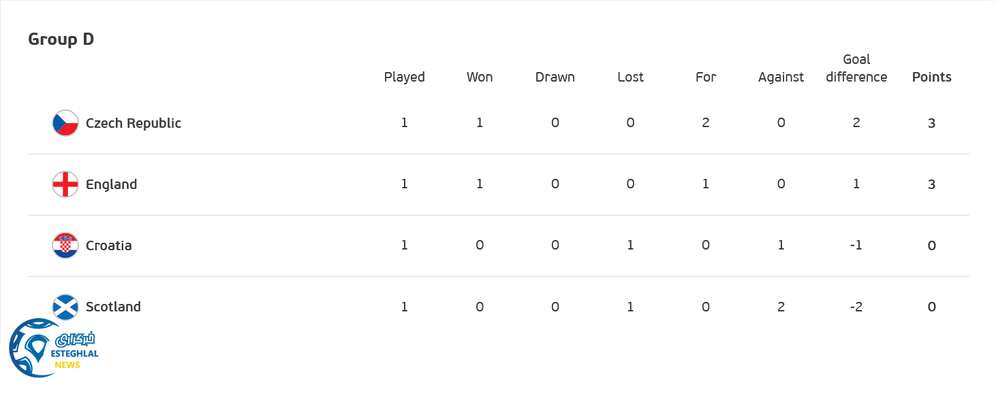Click the England flag icon
This screenshot has width=996, height=393.
point(65,184)
